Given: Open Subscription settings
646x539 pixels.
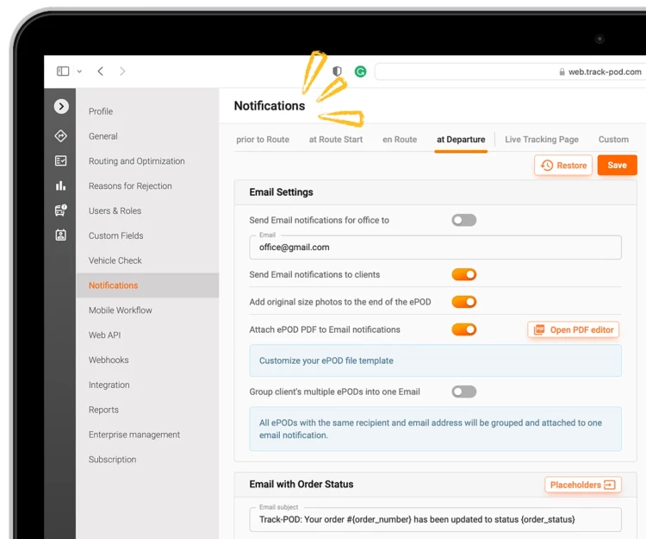Looking at the screenshot, I should (x=113, y=460).
